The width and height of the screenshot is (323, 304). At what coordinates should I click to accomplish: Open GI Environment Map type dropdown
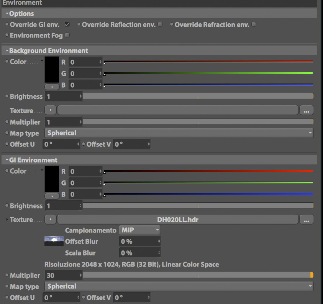[x=179, y=286]
